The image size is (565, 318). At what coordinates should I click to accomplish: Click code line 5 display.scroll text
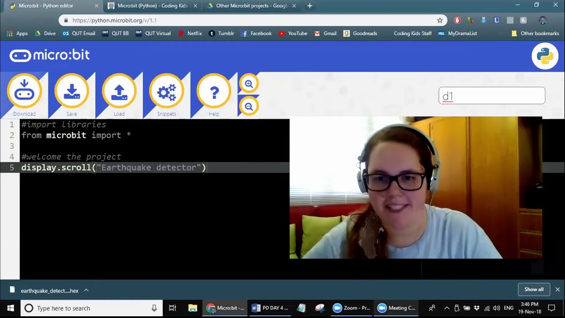pyautogui.click(x=113, y=167)
